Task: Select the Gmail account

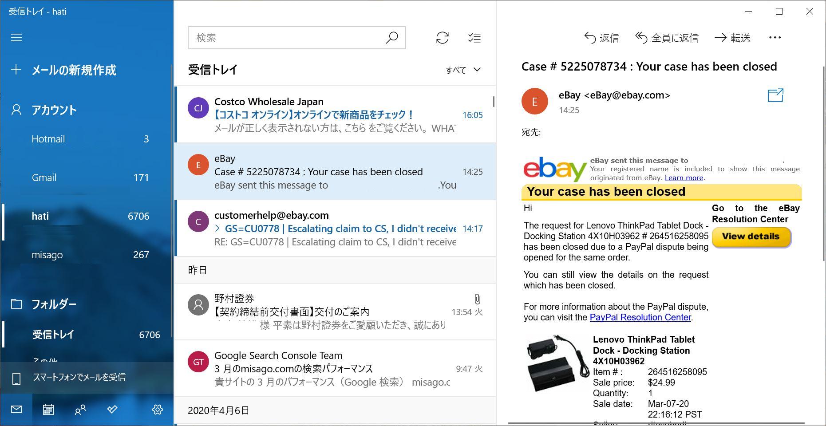Action: click(x=87, y=177)
